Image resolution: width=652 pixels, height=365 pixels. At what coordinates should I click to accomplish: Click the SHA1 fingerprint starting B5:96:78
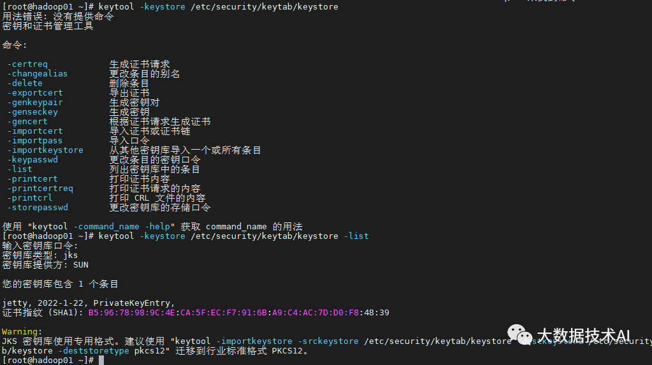click(238, 313)
